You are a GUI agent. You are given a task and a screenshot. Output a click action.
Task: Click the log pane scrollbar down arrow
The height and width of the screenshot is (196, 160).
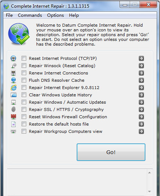(149, 192)
